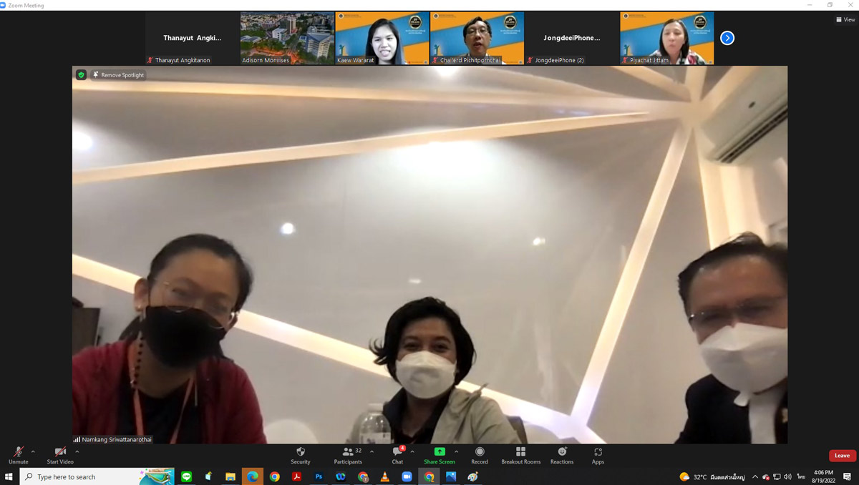Open Breakout Rooms

520,455
